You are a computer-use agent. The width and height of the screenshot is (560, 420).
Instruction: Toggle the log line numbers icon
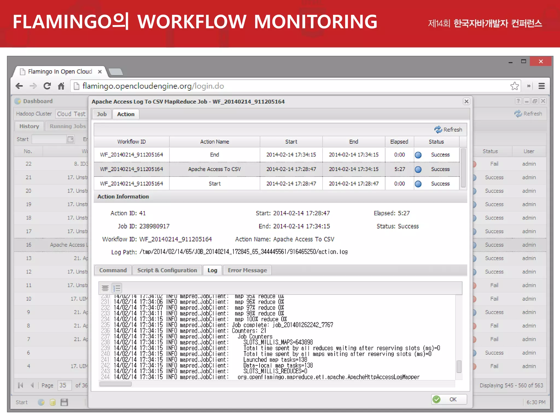117,288
